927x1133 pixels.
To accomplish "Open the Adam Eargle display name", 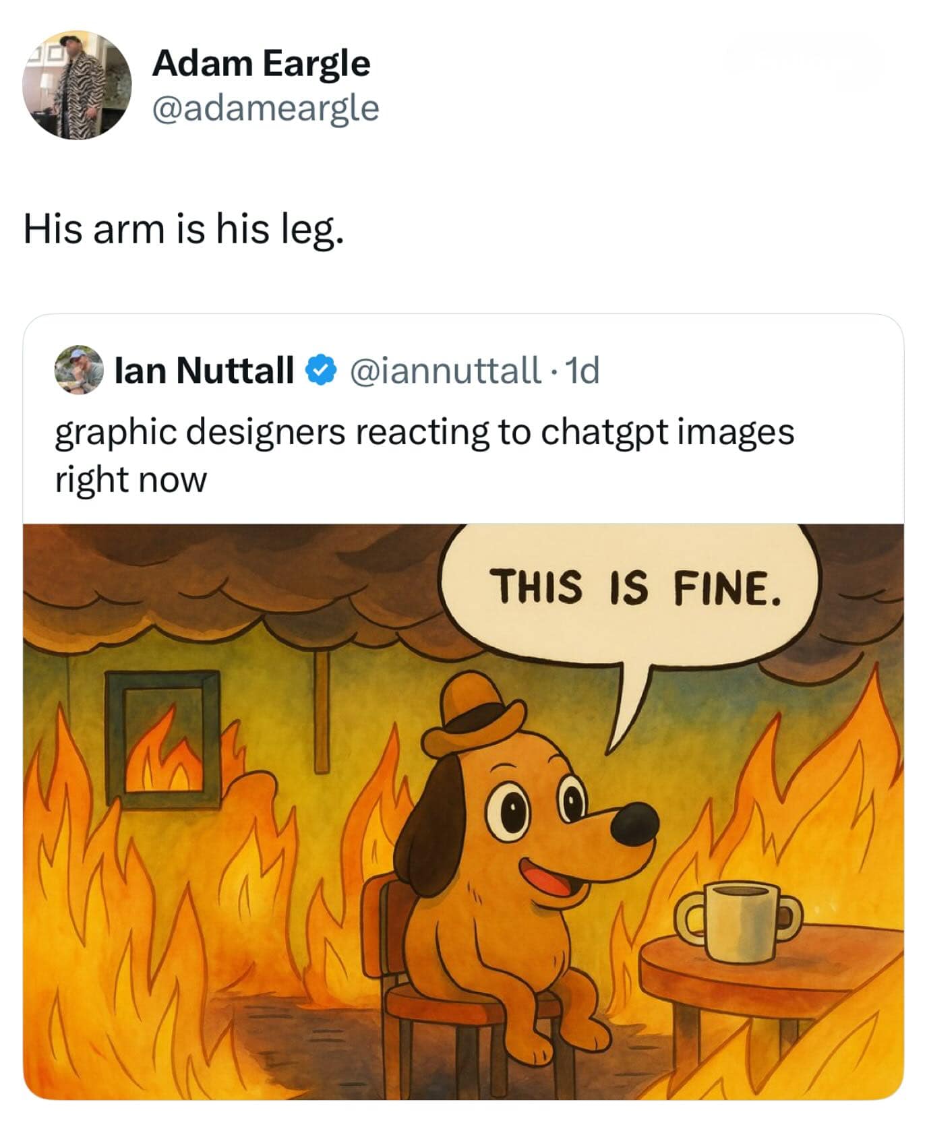I will click(x=261, y=63).
